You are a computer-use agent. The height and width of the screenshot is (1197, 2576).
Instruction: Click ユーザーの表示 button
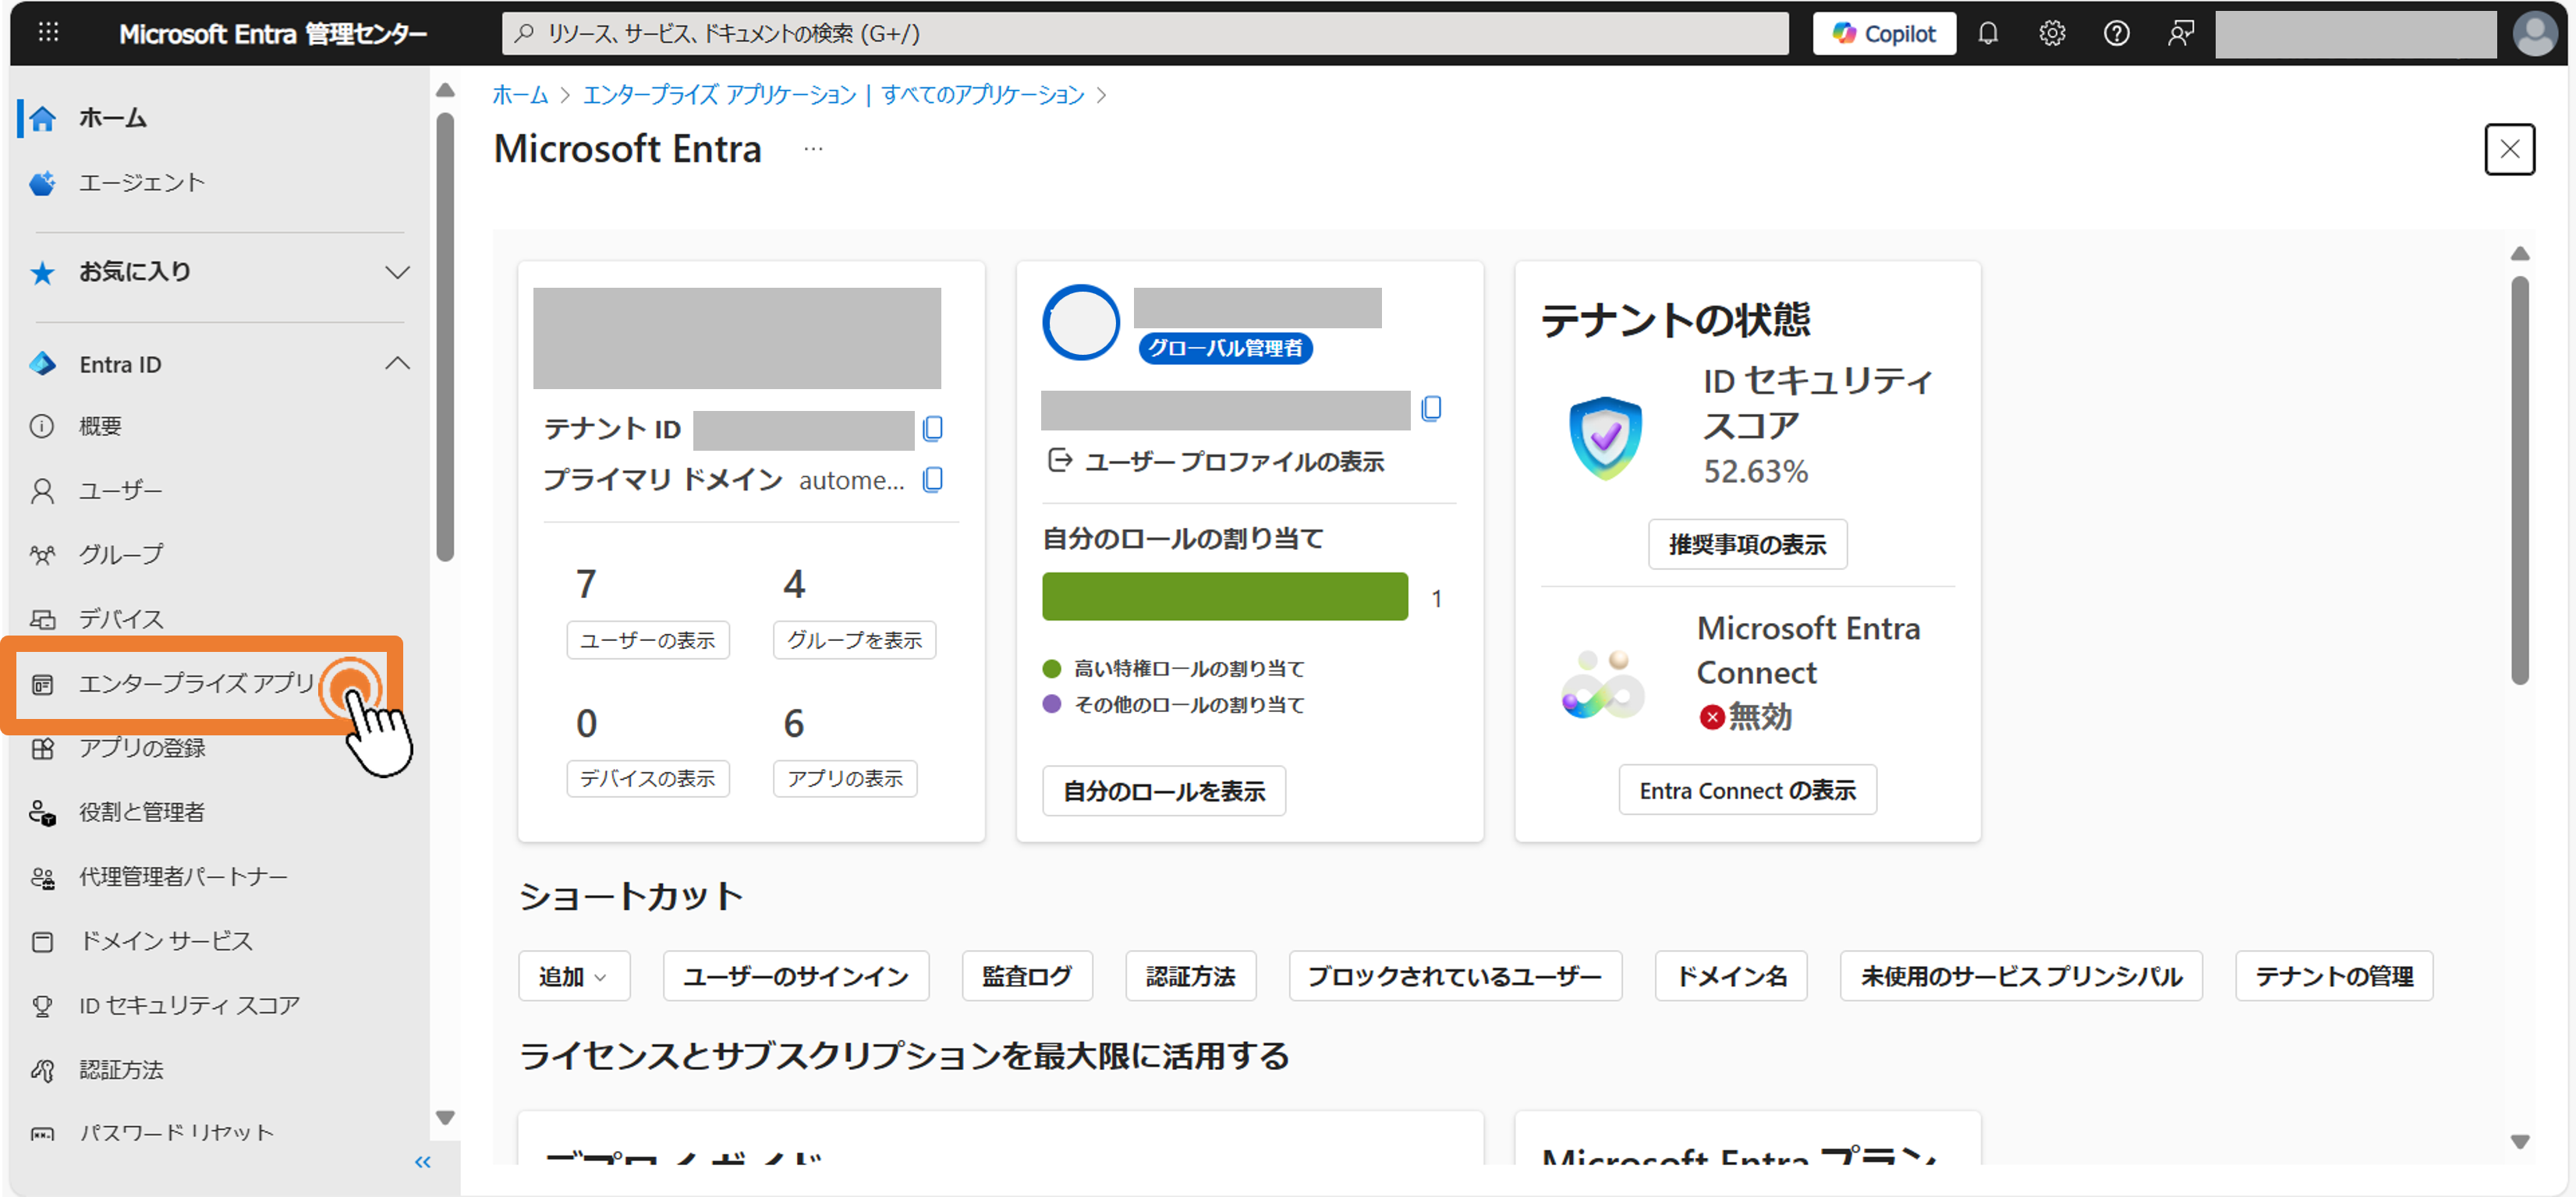pos(648,640)
